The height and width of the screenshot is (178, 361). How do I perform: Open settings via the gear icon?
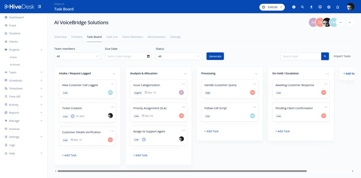329,7
